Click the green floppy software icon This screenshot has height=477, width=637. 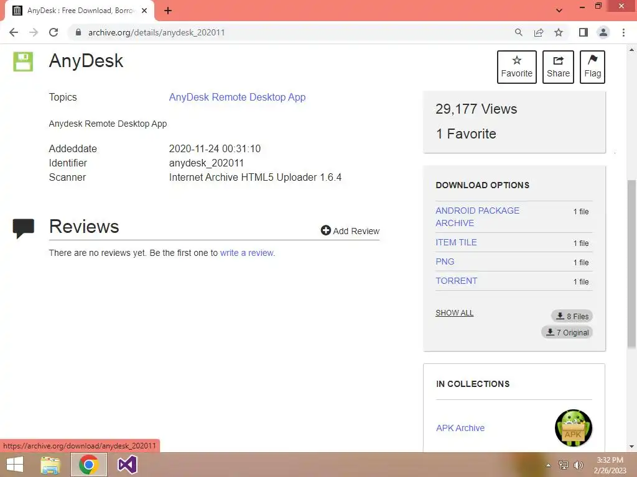point(23,61)
